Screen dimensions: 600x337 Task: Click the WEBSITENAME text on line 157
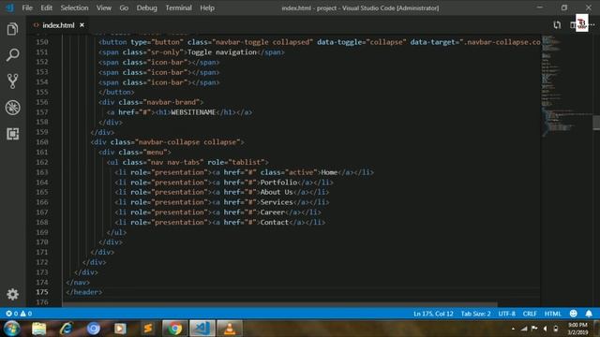tap(193, 112)
